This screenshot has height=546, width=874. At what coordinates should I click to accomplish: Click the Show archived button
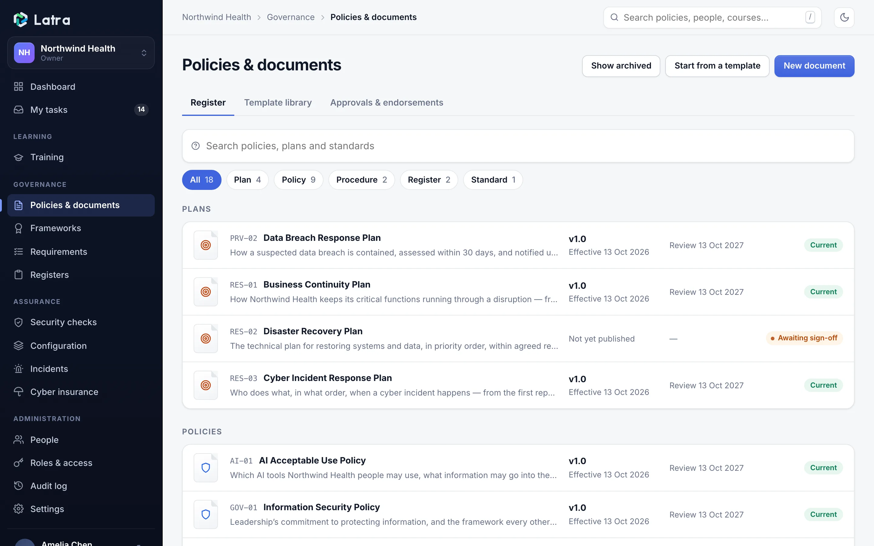click(621, 66)
